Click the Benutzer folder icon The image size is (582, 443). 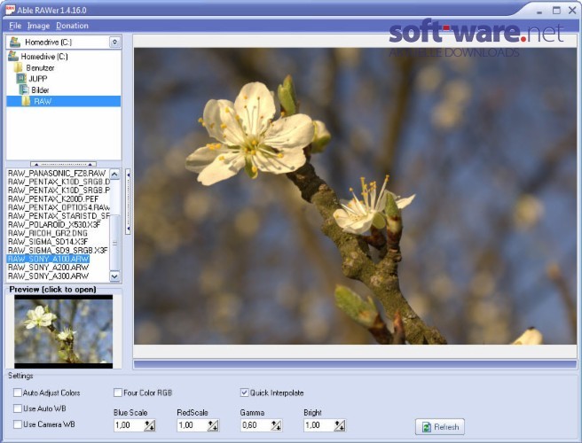pyautogui.click(x=18, y=68)
